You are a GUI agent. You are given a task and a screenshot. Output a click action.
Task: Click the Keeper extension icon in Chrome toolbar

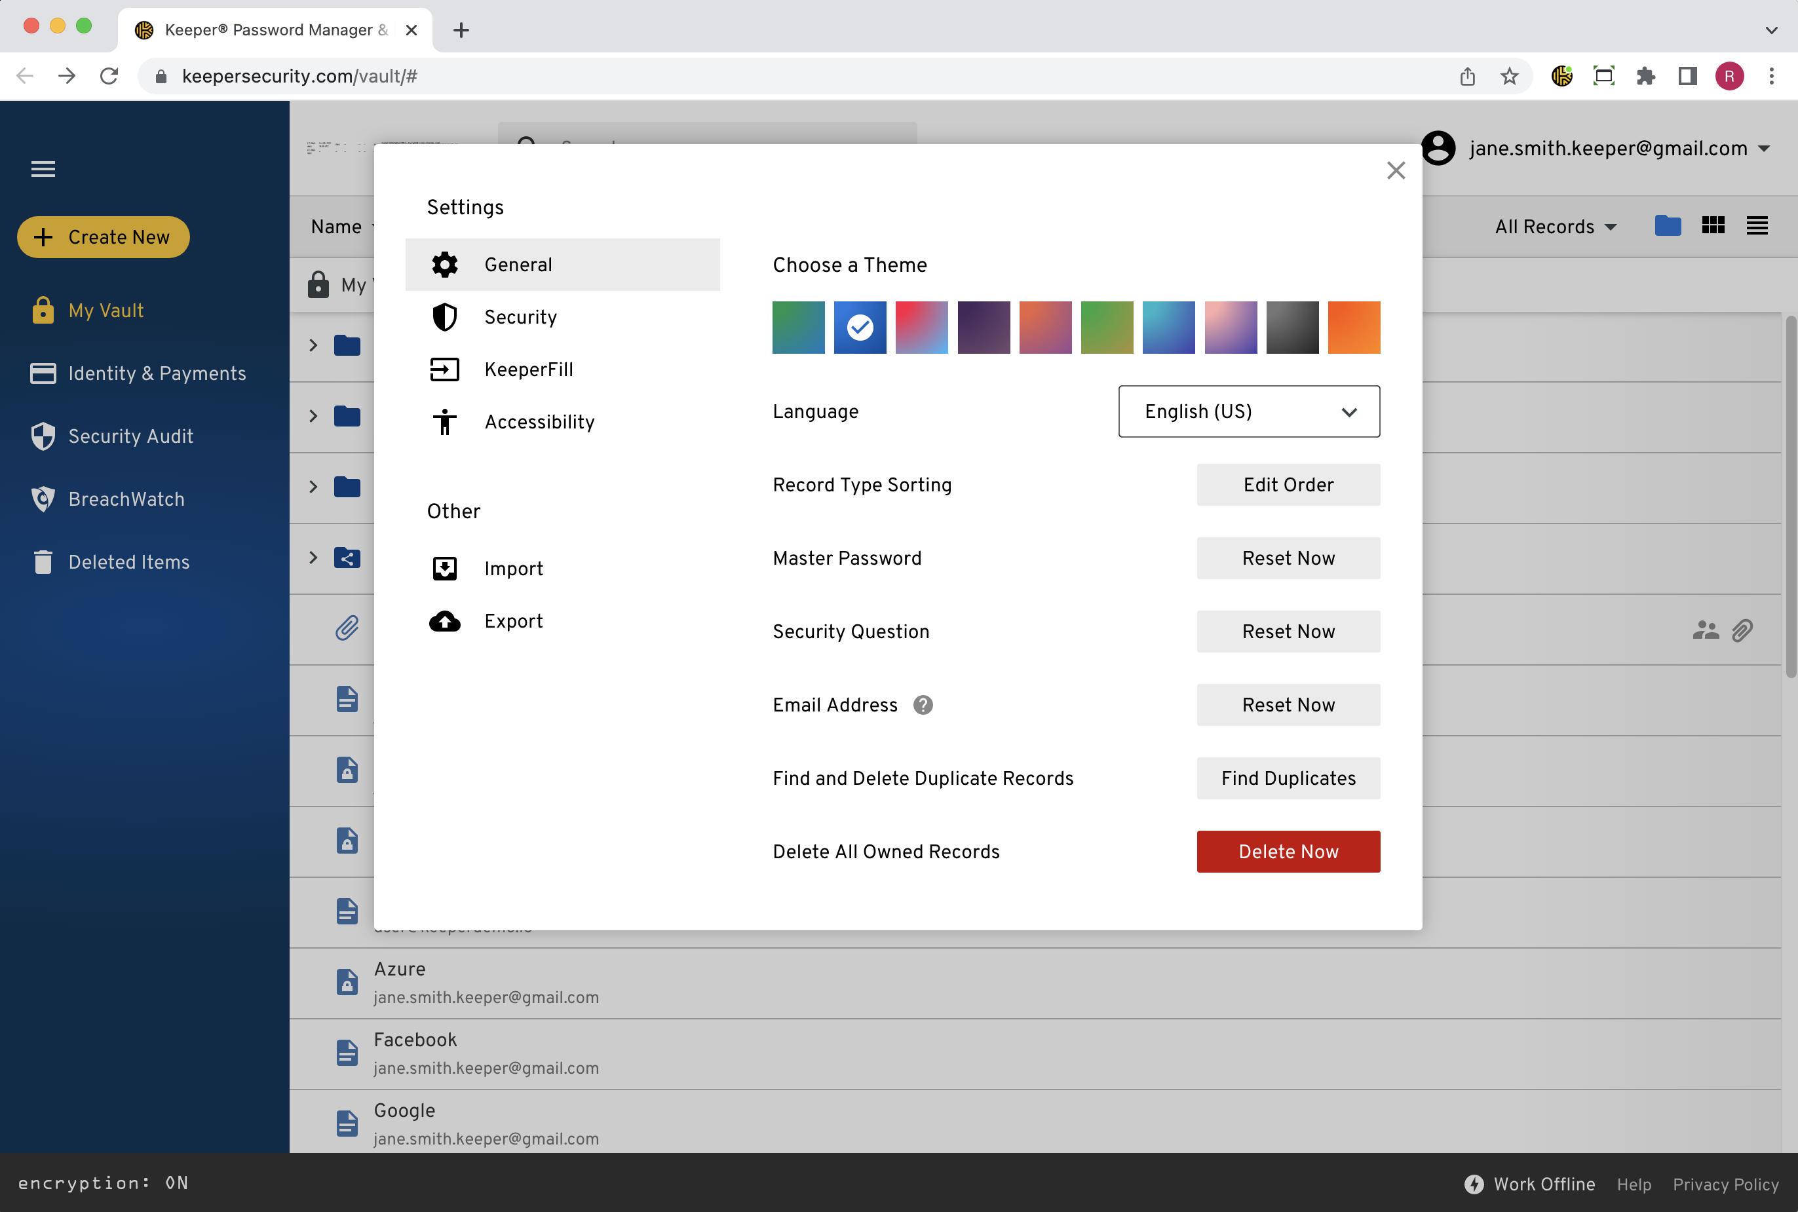point(1561,76)
